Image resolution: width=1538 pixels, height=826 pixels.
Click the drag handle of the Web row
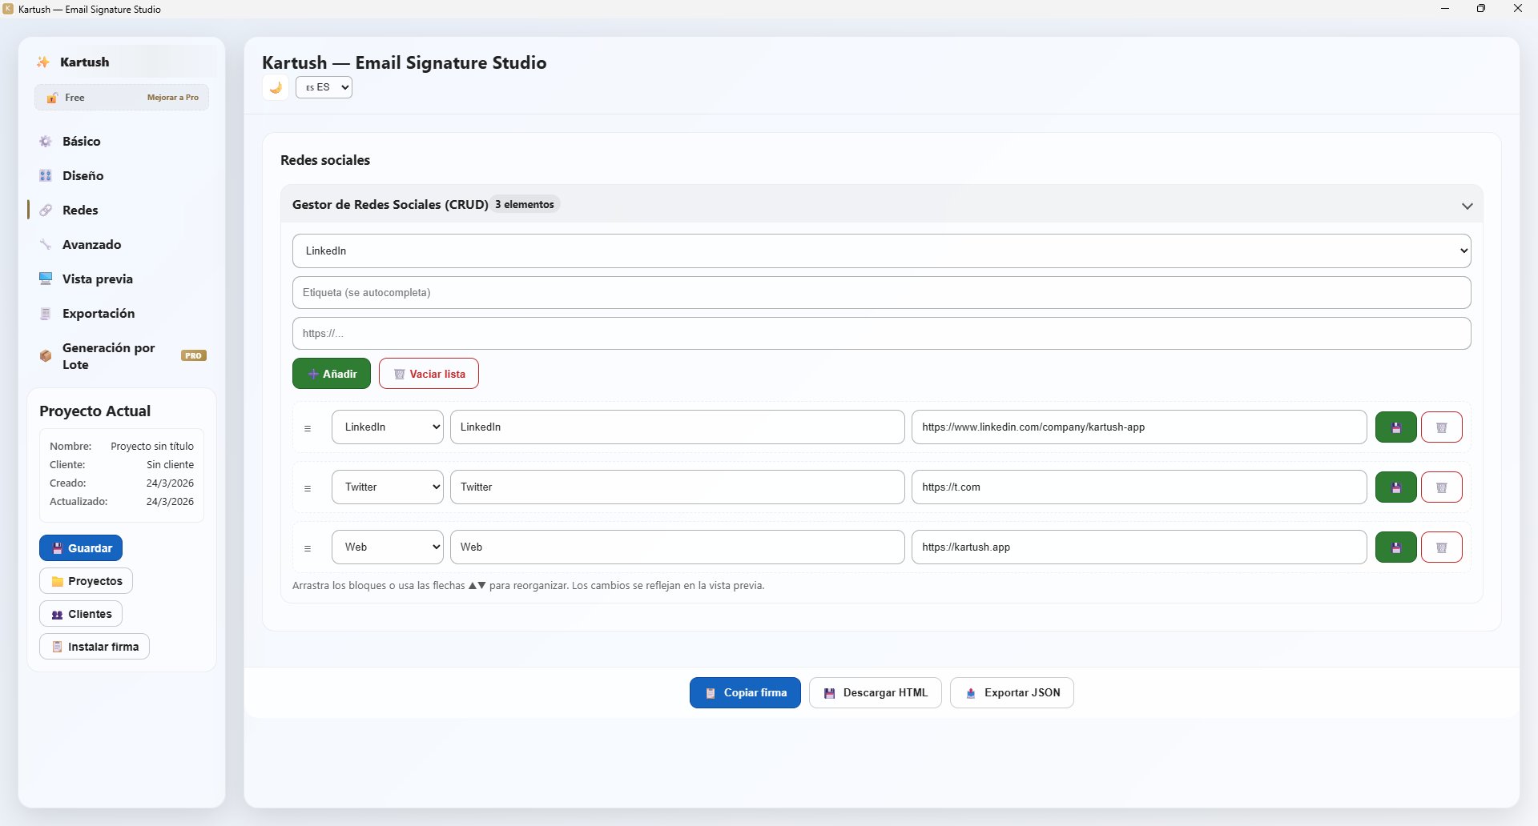click(x=308, y=548)
